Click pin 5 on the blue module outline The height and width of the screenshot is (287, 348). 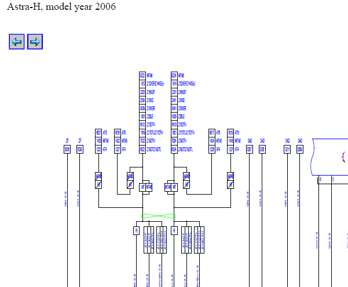point(333,180)
